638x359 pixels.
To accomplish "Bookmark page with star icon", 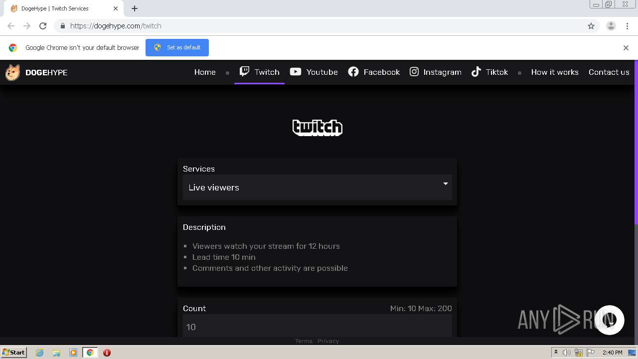I will point(591,26).
